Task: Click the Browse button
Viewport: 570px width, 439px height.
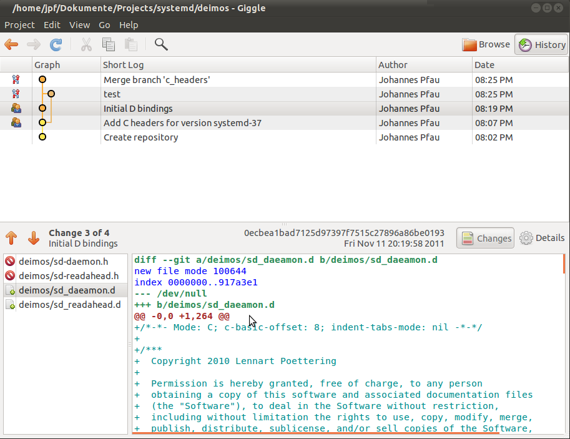Action: (486, 44)
